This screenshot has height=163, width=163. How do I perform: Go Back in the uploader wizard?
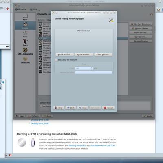[x=71, y=108]
